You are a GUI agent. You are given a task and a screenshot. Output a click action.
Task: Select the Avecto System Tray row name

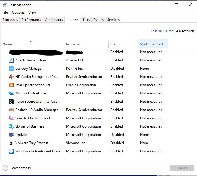click(x=31, y=60)
